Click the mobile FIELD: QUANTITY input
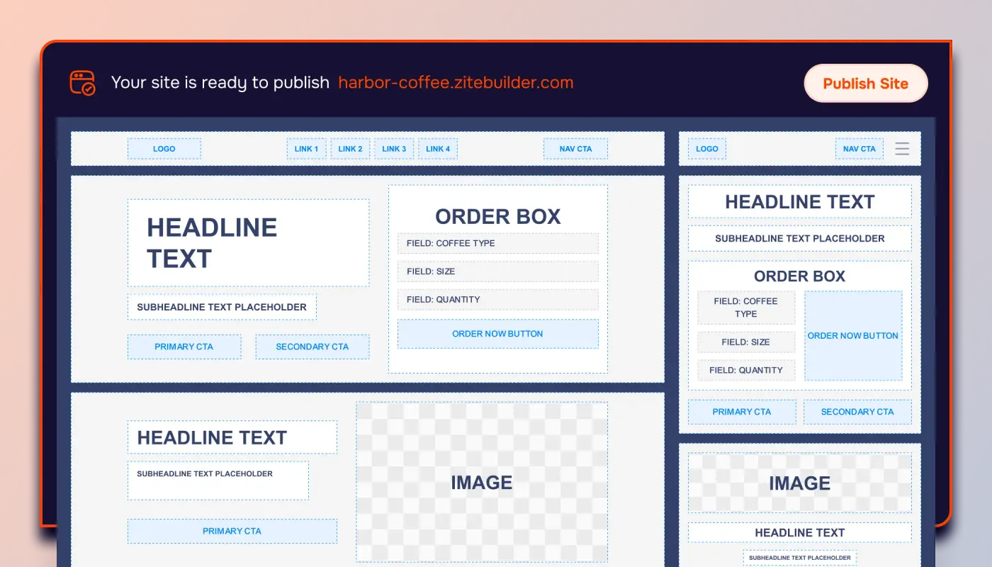992x567 pixels. point(746,370)
